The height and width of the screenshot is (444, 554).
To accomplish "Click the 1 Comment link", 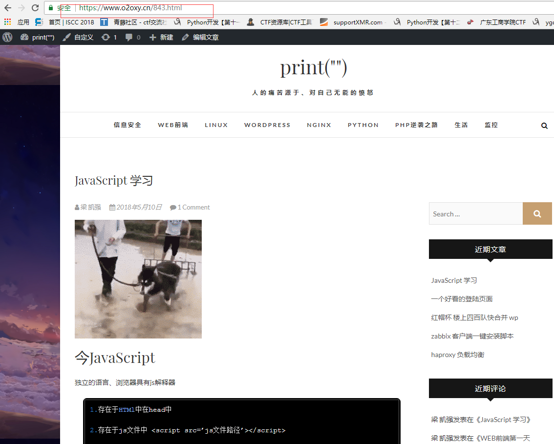I will coord(193,207).
